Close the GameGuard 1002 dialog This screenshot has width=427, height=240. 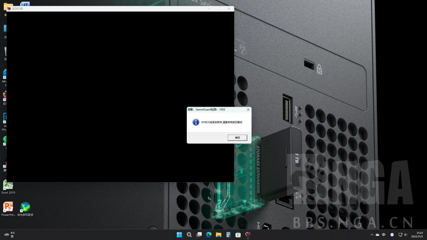pyautogui.click(x=248, y=109)
